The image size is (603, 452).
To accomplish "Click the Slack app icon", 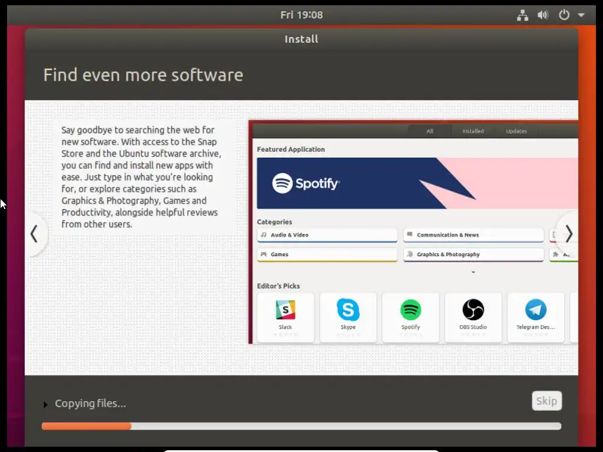I will [286, 310].
